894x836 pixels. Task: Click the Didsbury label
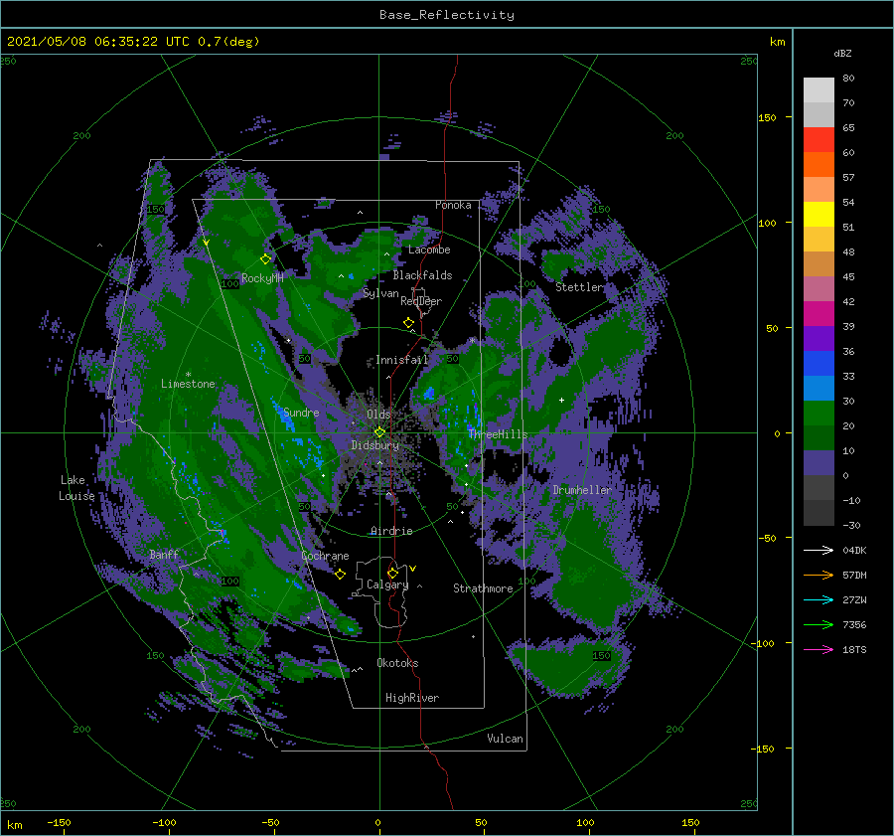pos(375,445)
